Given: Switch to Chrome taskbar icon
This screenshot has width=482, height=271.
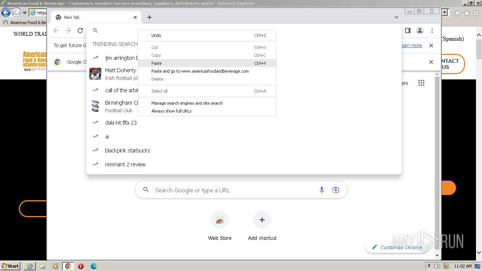Looking at the screenshot, I should coord(68,266).
